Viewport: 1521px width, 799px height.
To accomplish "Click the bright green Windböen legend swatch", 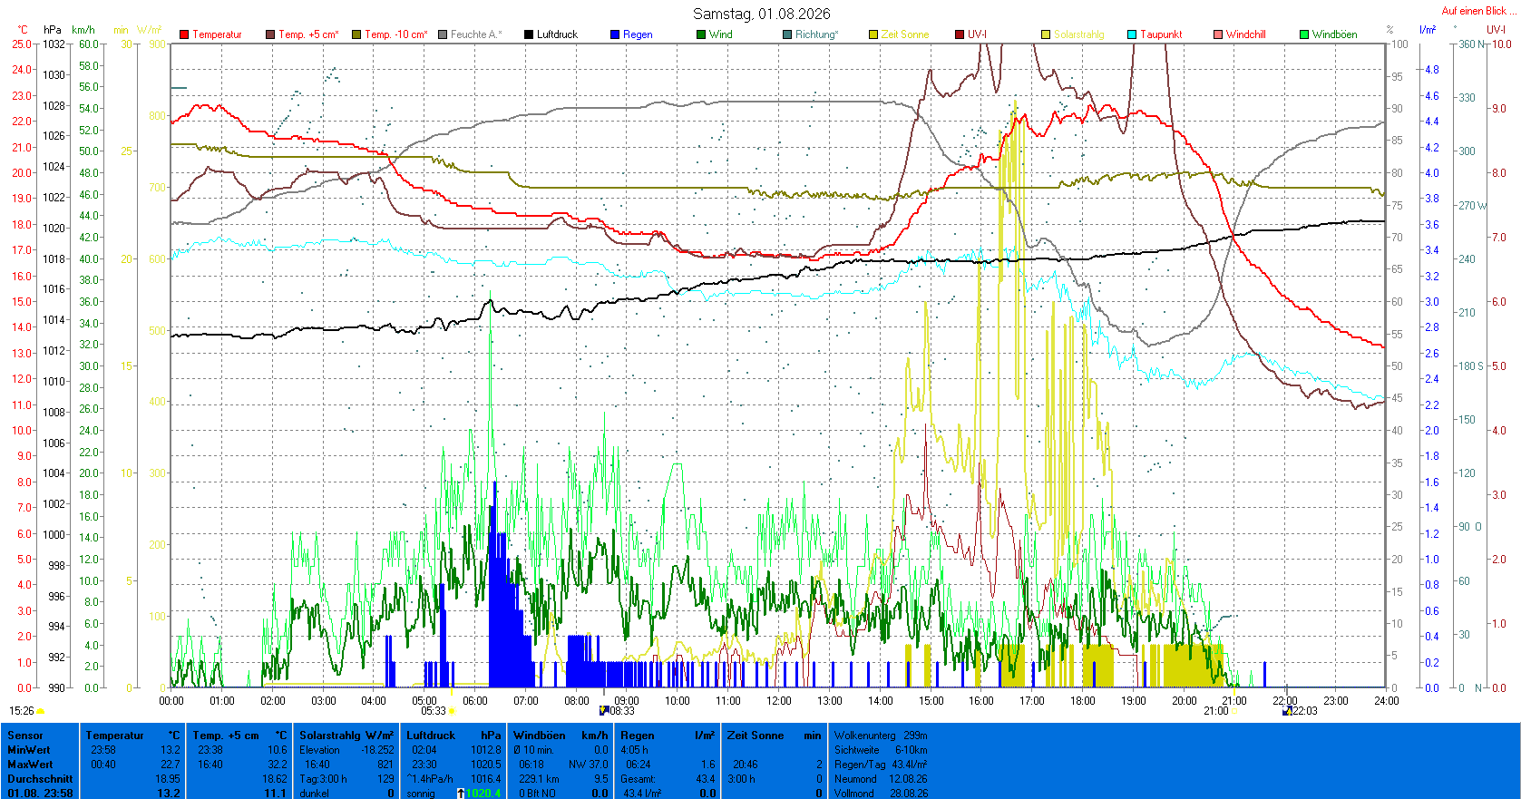I will coord(1304,34).
